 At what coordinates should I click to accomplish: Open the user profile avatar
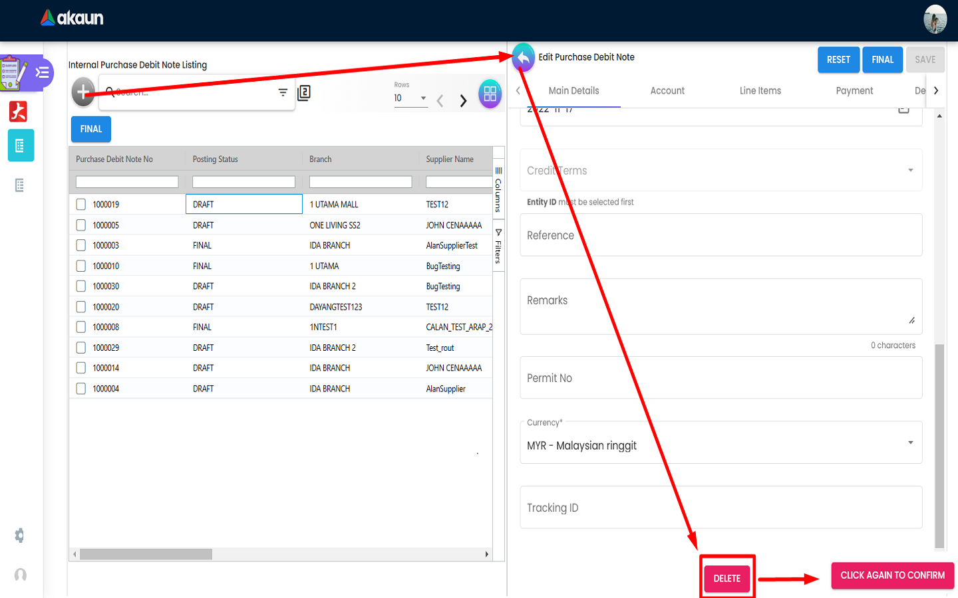point(935,19)
